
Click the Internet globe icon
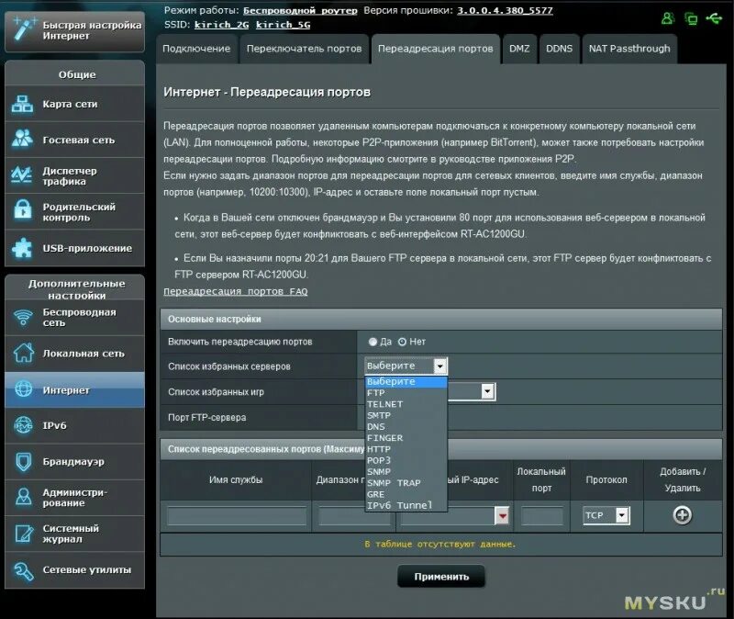24,388
